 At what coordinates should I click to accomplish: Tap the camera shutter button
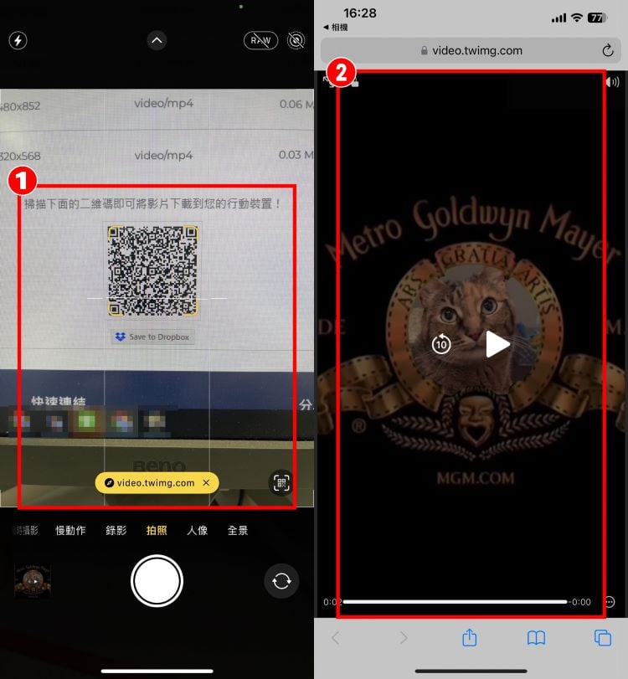point(157,581)
